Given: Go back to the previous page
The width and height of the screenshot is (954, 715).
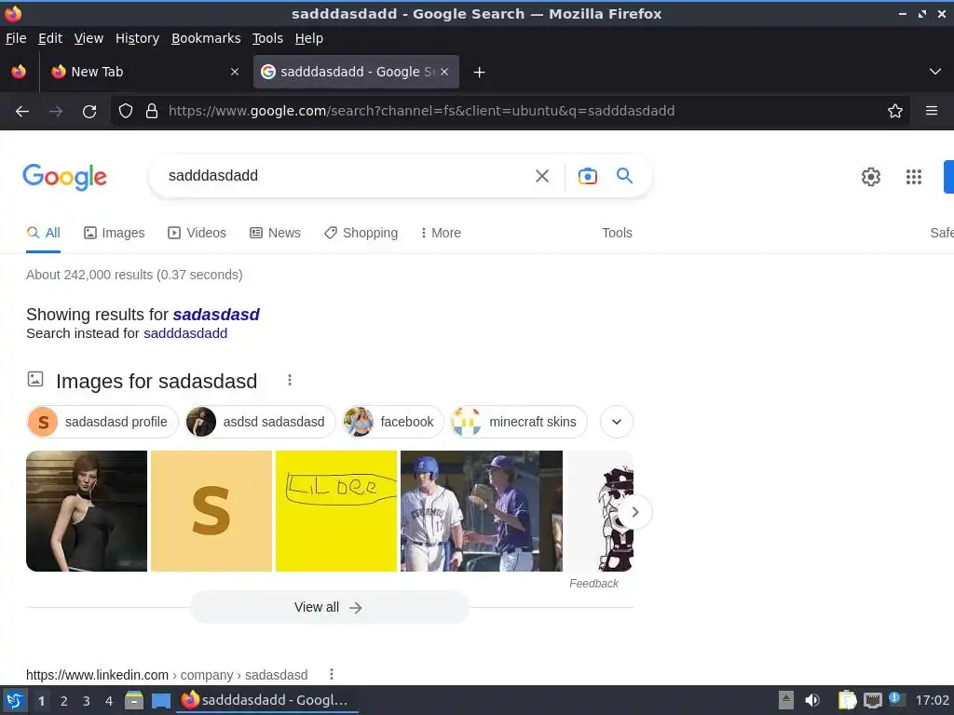Looking at the screenshot, I should click(22, 112).
